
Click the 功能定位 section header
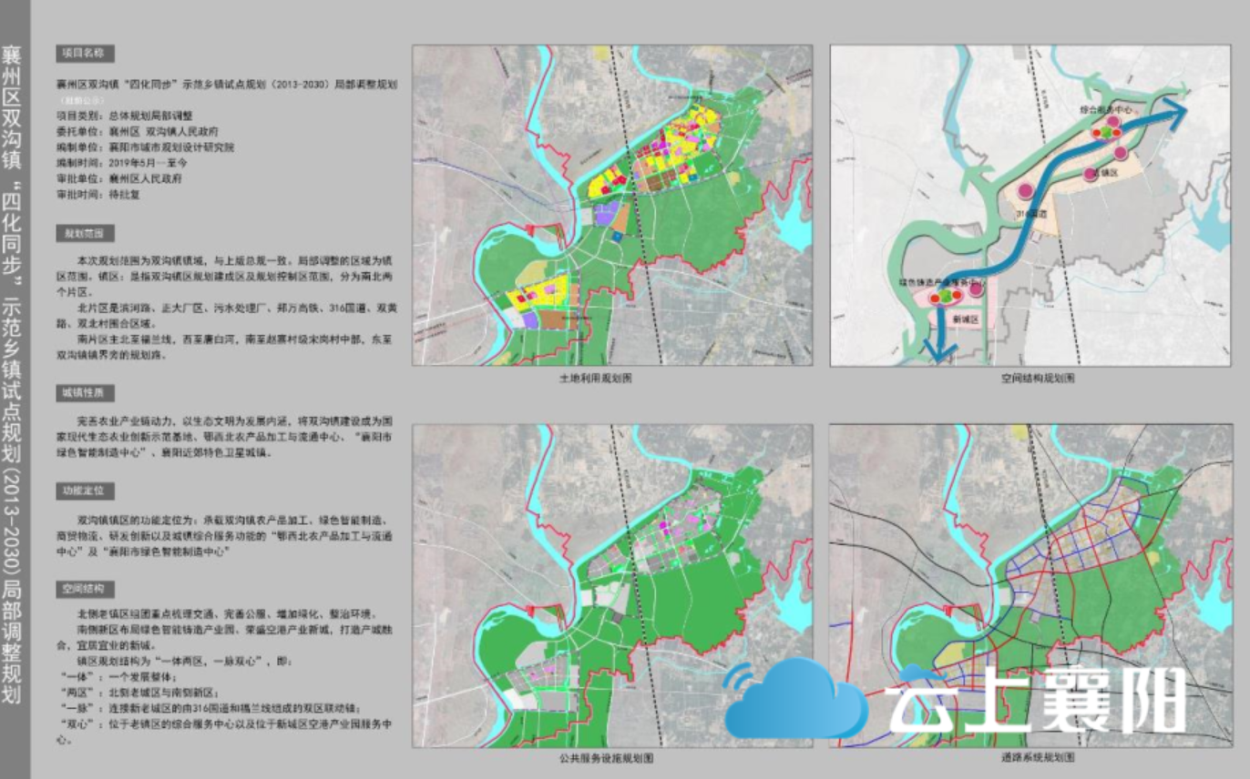point(85,491)
